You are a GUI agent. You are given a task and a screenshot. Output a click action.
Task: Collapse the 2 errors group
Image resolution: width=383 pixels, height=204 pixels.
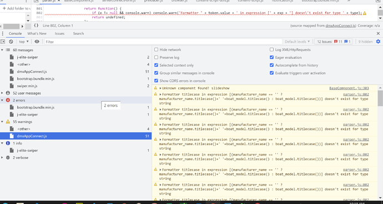[2, 100]
